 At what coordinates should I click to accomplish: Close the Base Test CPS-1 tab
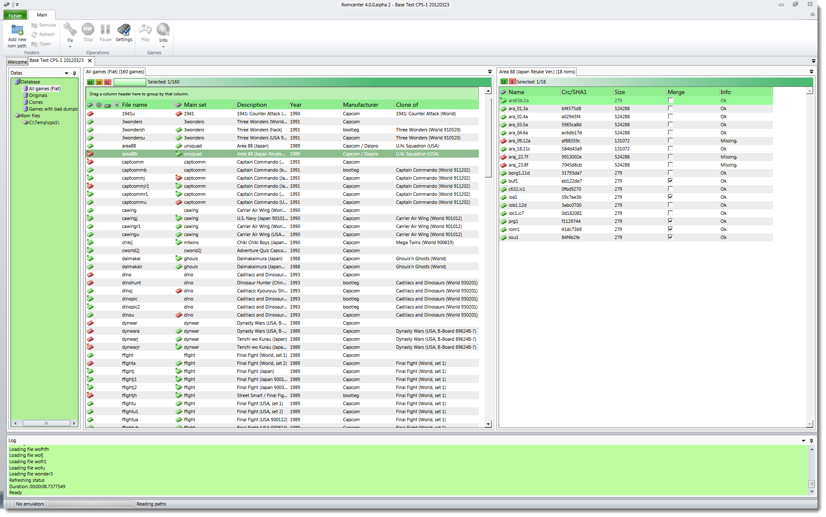tap(90, 61)
